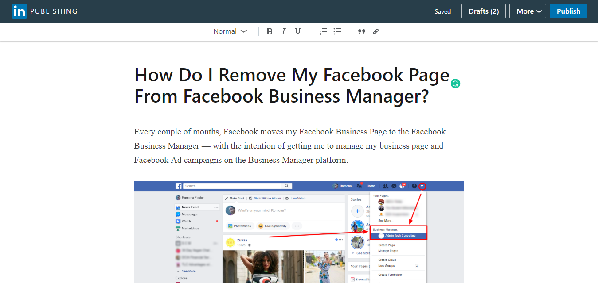Click the paragraph starting "Every couple of months"

click(290, 146)
